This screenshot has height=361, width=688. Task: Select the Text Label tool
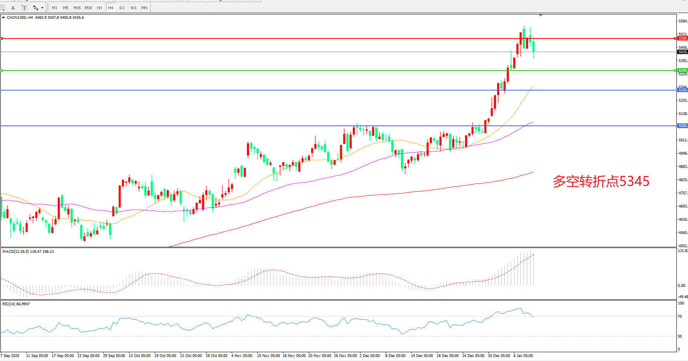point(24,8)
